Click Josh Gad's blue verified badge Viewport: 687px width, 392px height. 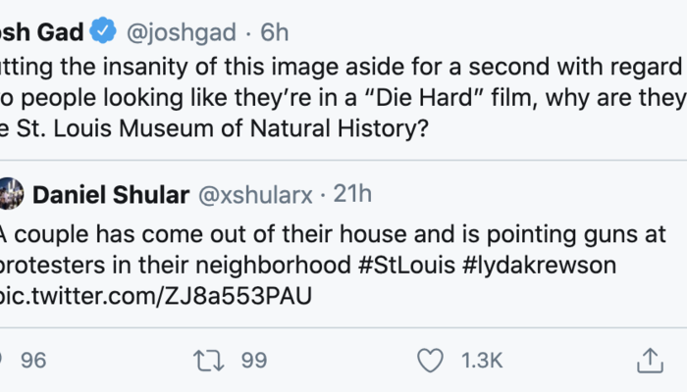point(102,32)
